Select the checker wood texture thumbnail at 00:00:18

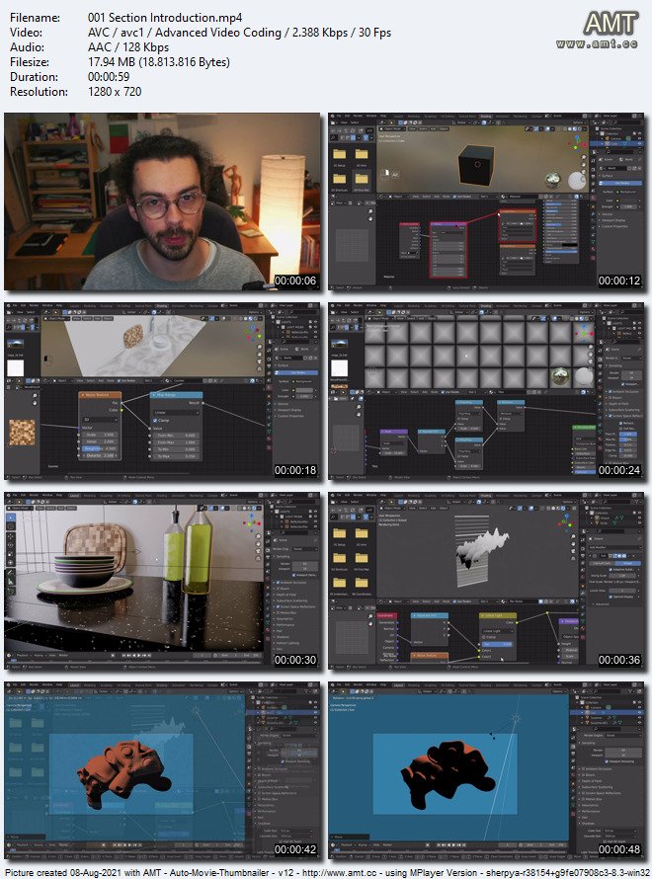tap(22, 433)
